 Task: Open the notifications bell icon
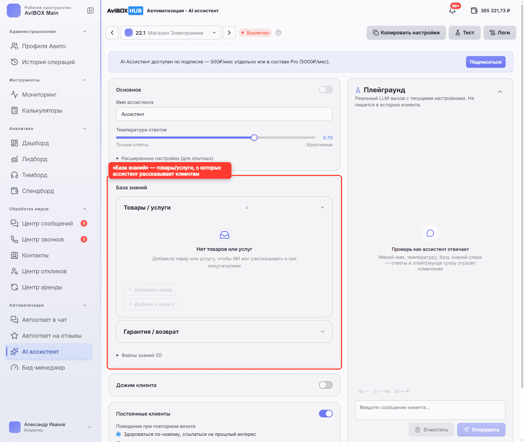coord(452,10)
